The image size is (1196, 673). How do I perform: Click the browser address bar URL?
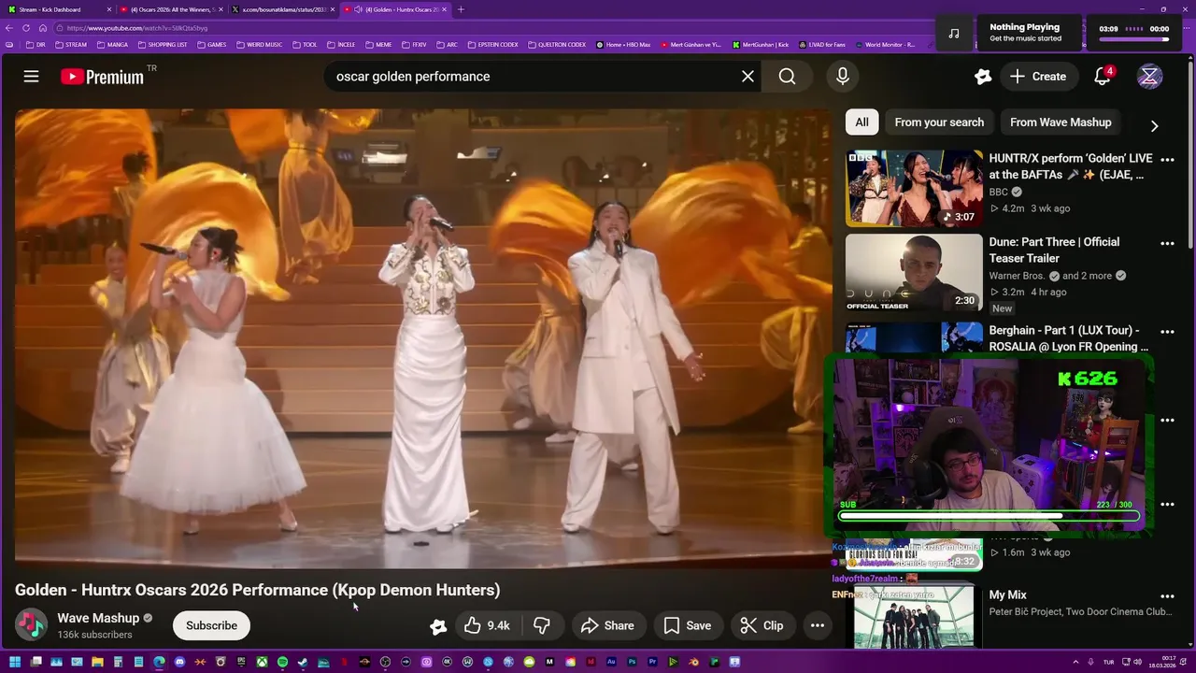coord(137,28)
